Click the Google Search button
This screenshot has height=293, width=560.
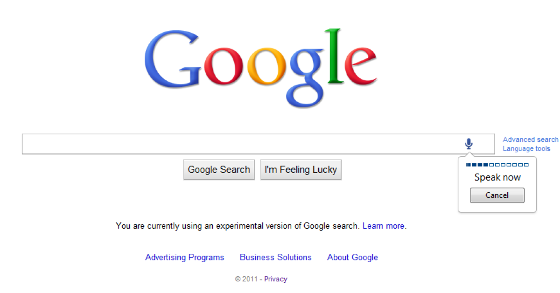tap(219, 169)
